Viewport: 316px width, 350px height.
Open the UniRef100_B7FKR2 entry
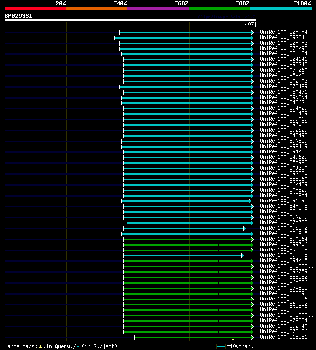coord(283,48)
